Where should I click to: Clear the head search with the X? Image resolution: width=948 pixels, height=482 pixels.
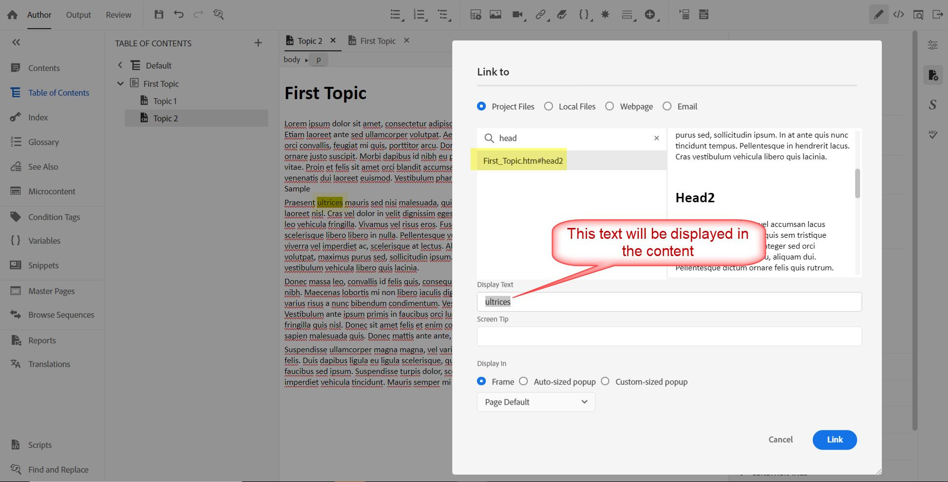pyautogui.click(x=656, y=138)
